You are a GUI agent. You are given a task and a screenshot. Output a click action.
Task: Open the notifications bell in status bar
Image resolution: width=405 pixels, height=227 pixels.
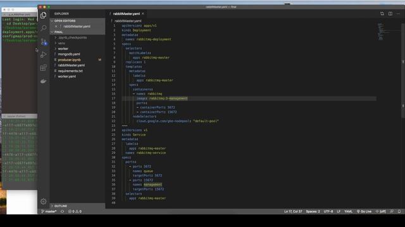(399, 211)
